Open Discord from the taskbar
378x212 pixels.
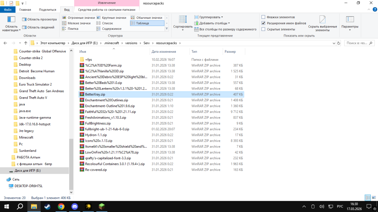pyautogui.click(x=75, y=206)
